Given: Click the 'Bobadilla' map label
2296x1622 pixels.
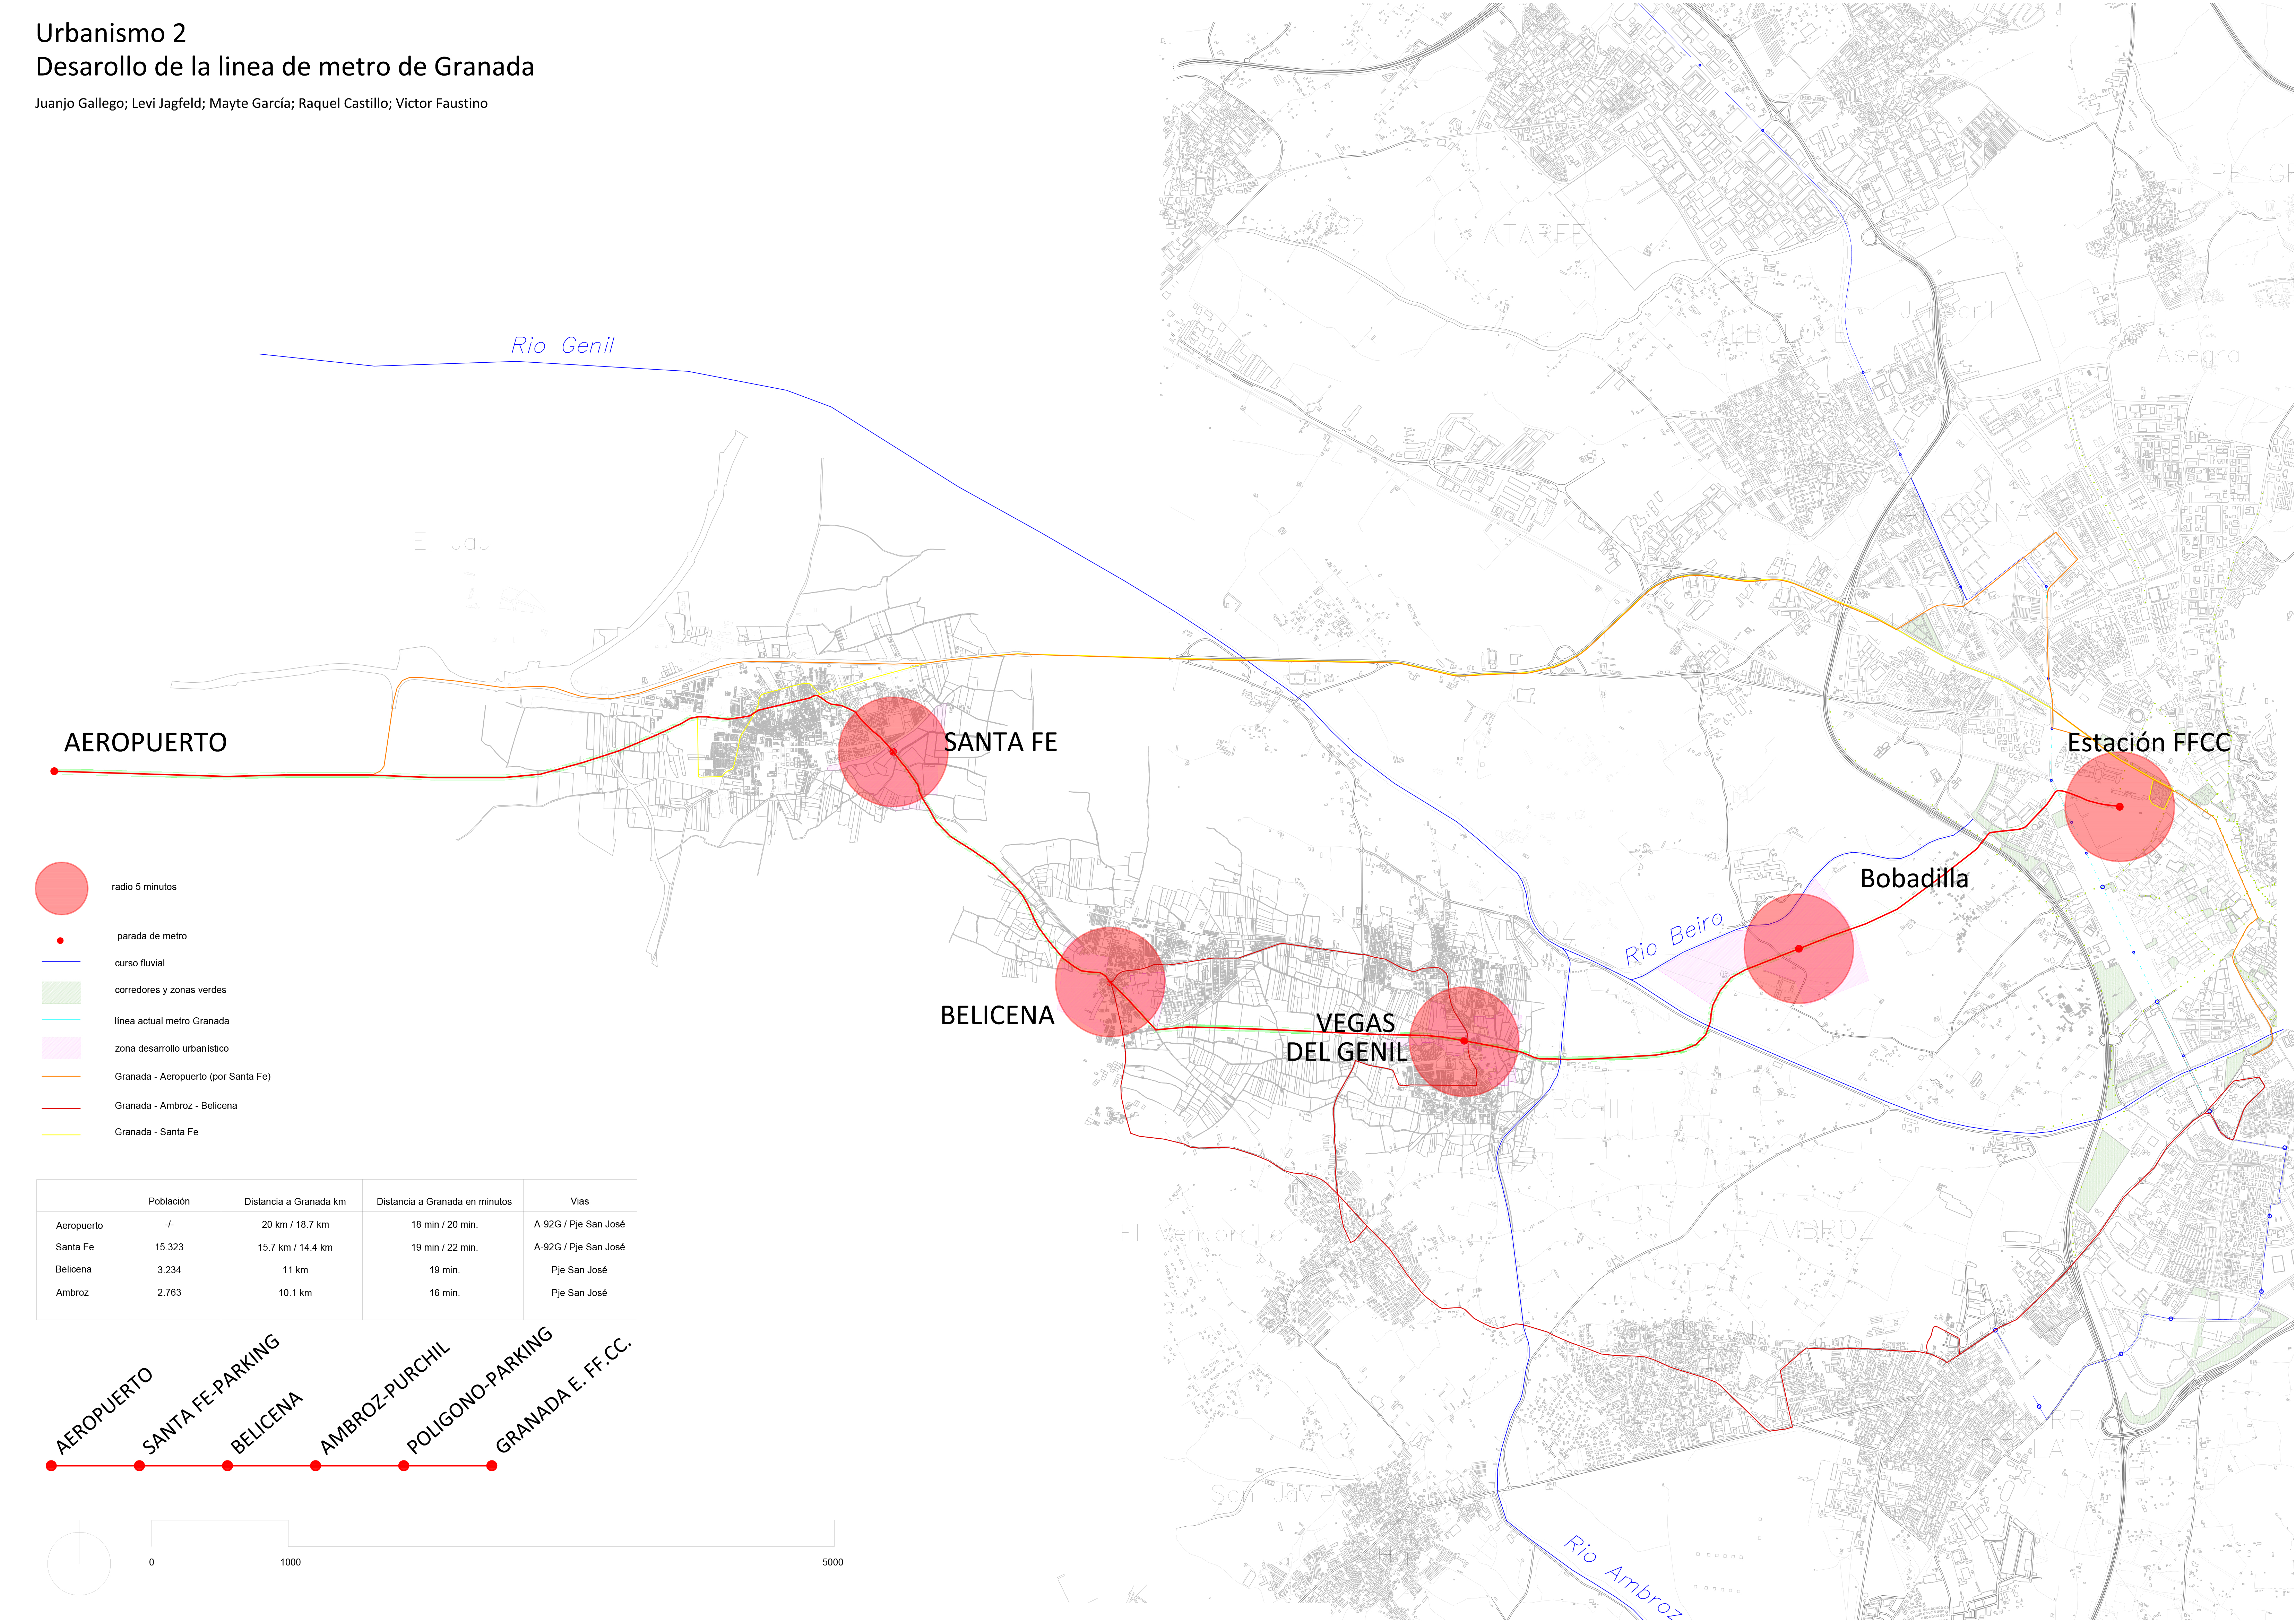Looking at the screenshot, I should tap(1914, 878).
